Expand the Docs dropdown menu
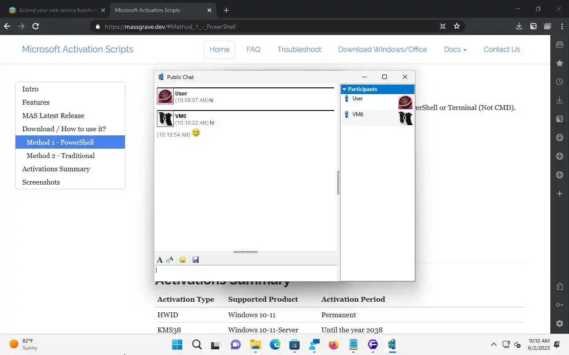Screen dimensions: 569x355 [455, 49]
